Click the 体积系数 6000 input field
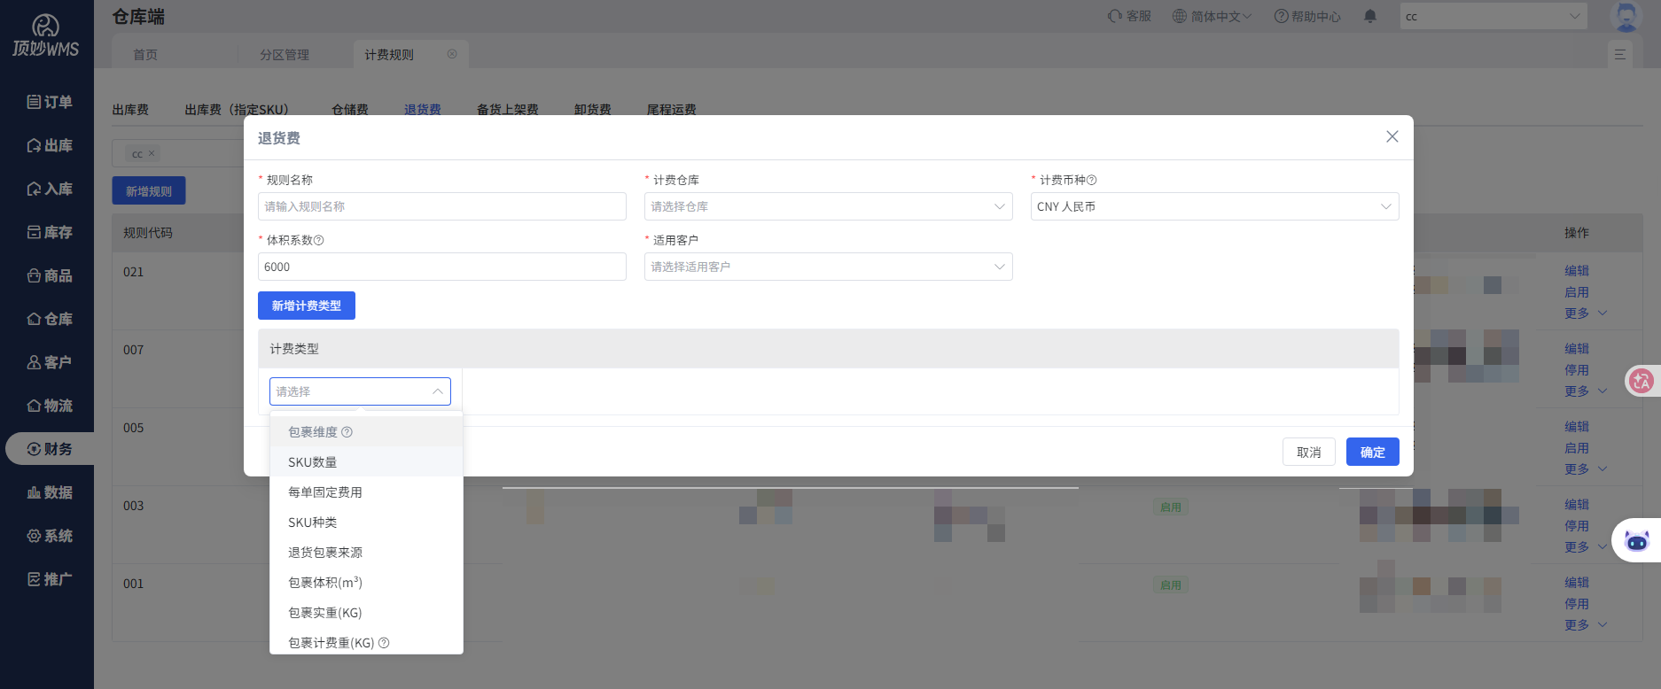The height and width of the screenshot is (689, 1661). coord(441,267)
